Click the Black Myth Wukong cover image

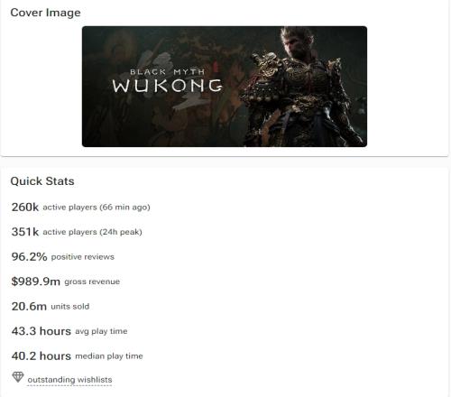pos(225,87)
